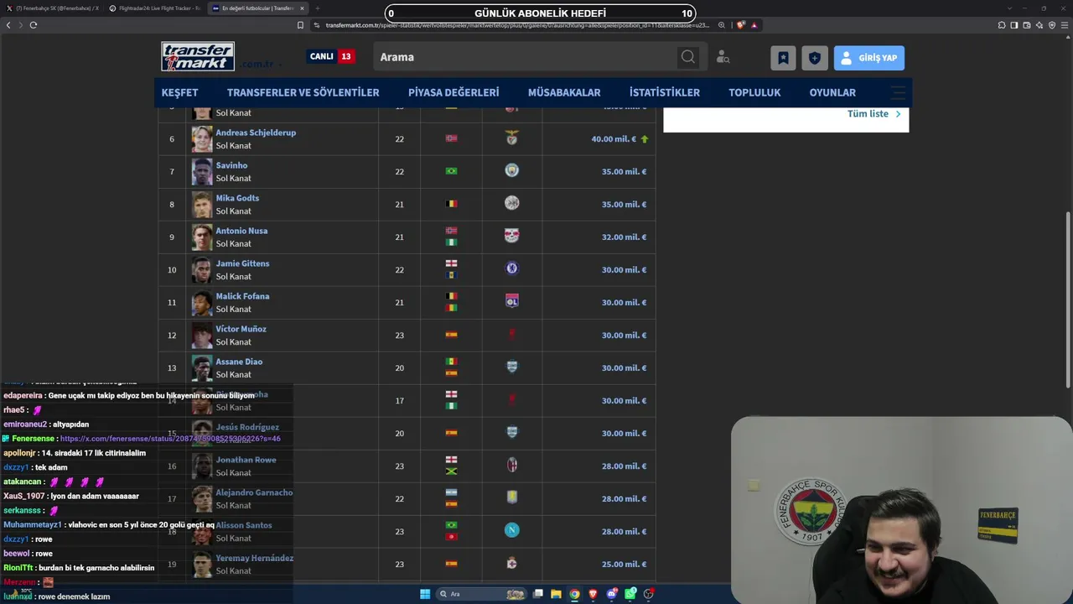Open Assane Diao player profile link

(239, 362)
